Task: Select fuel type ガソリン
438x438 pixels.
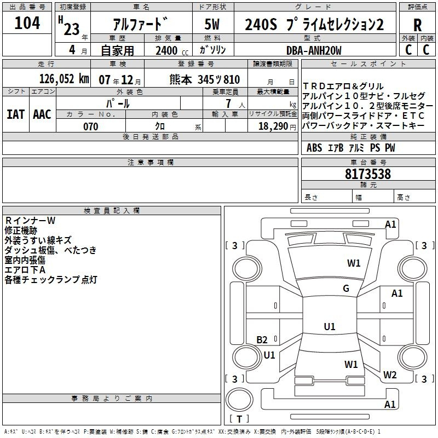Action: pyautogui.click(x=212, y=50)
